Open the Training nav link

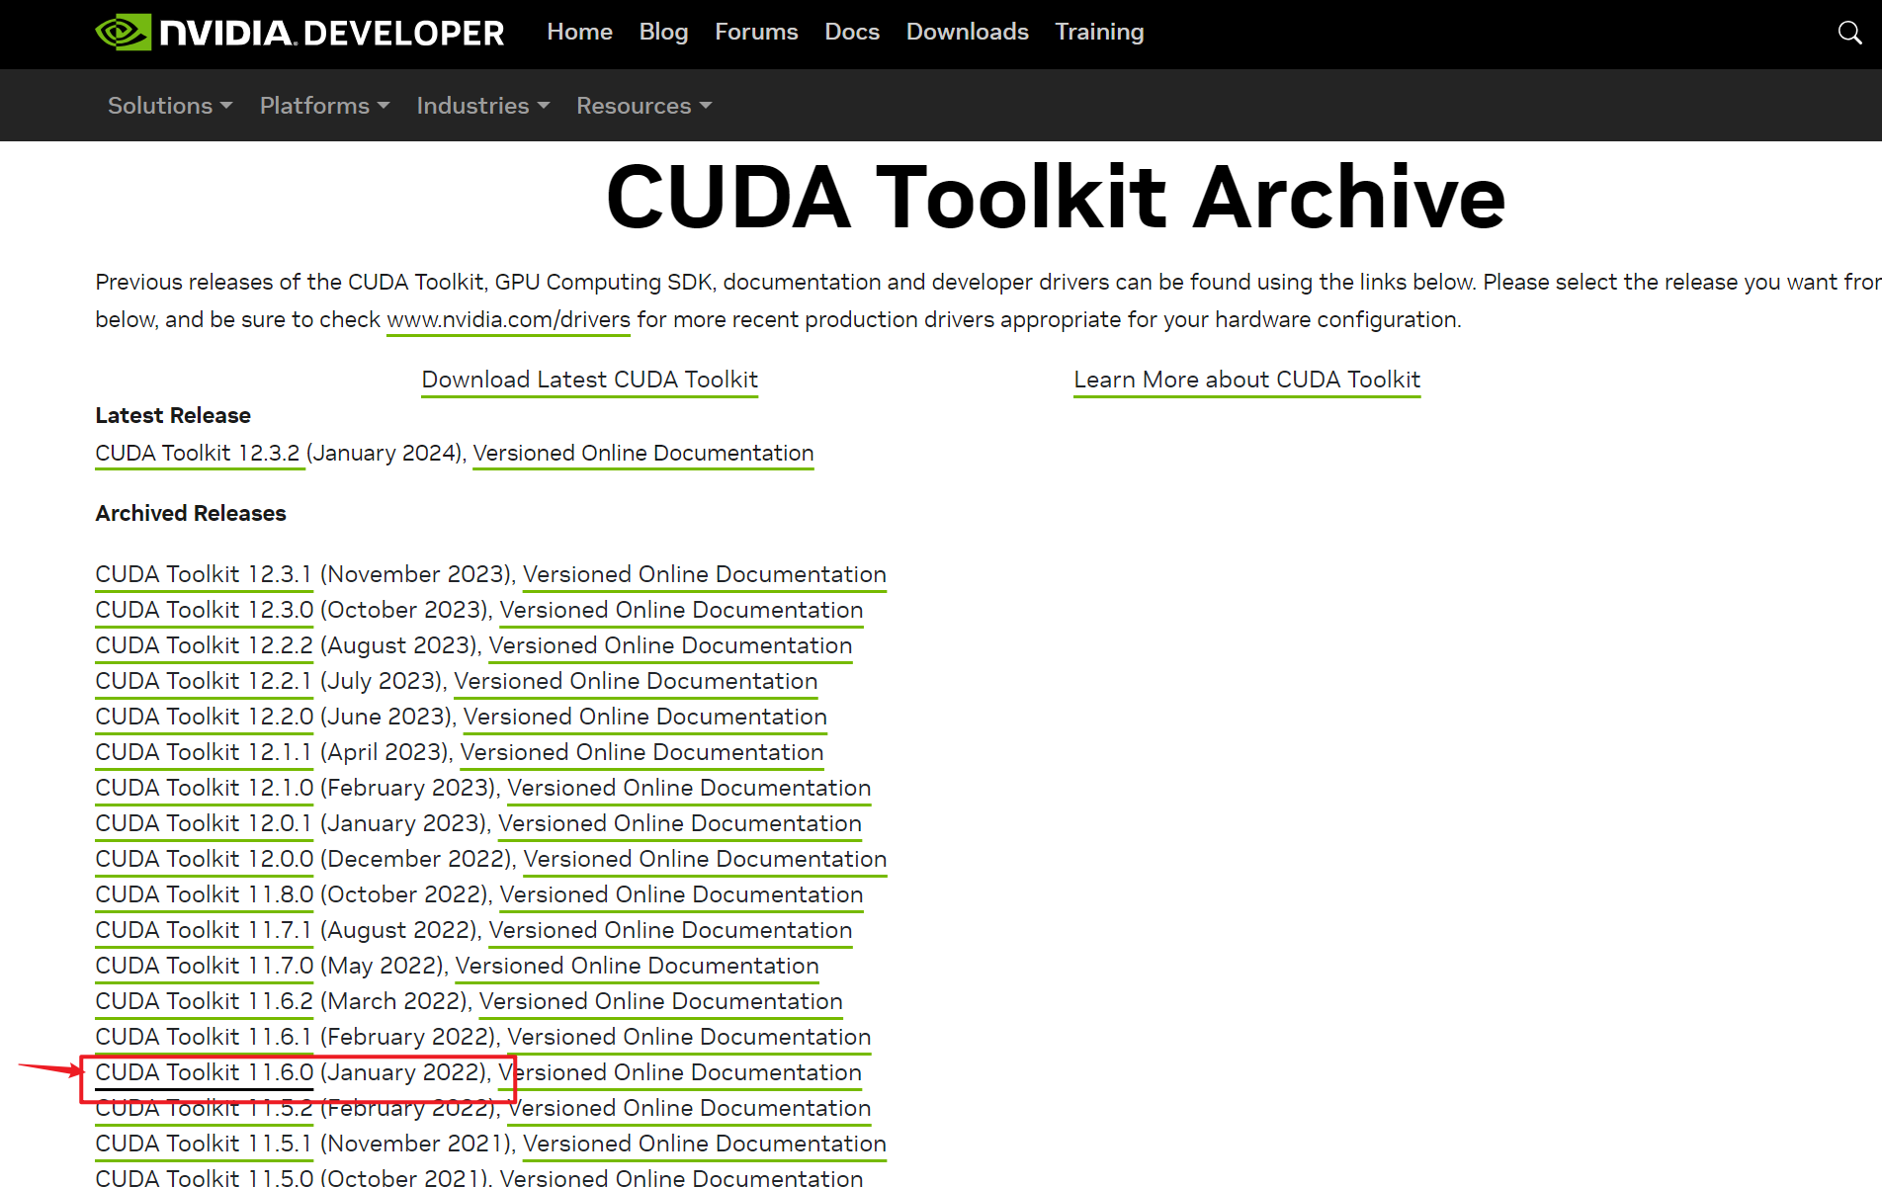click(x=1099, y=32)
